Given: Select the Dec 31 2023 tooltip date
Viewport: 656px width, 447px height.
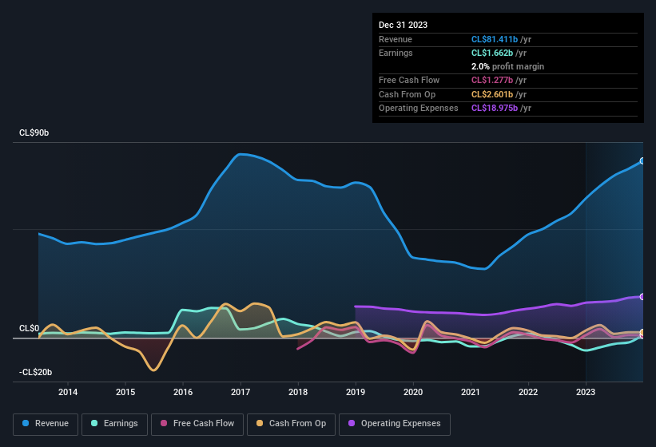Looking at the screenshot, I should click(403, 25).
